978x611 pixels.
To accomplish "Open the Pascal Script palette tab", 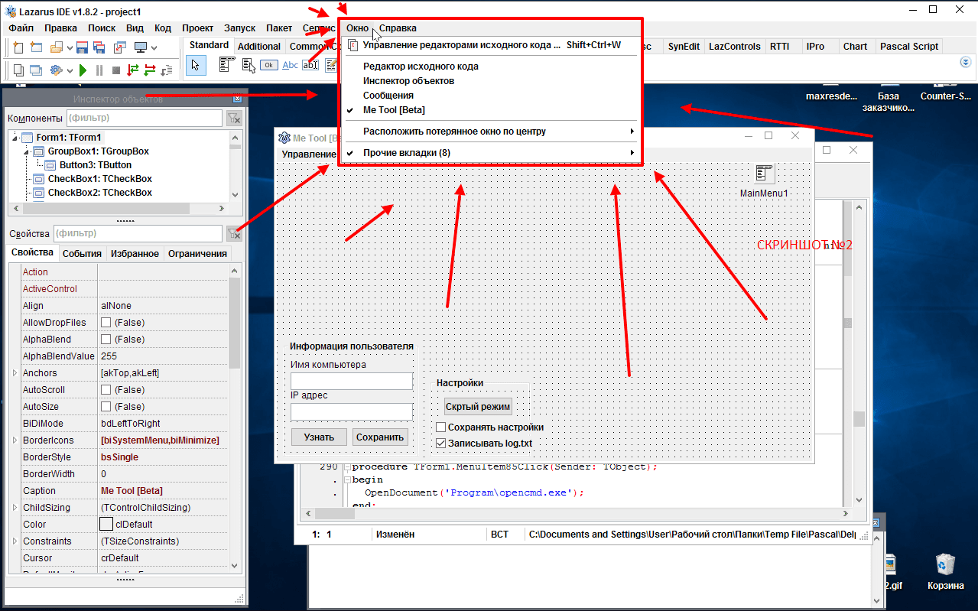I will coord(909,46).
